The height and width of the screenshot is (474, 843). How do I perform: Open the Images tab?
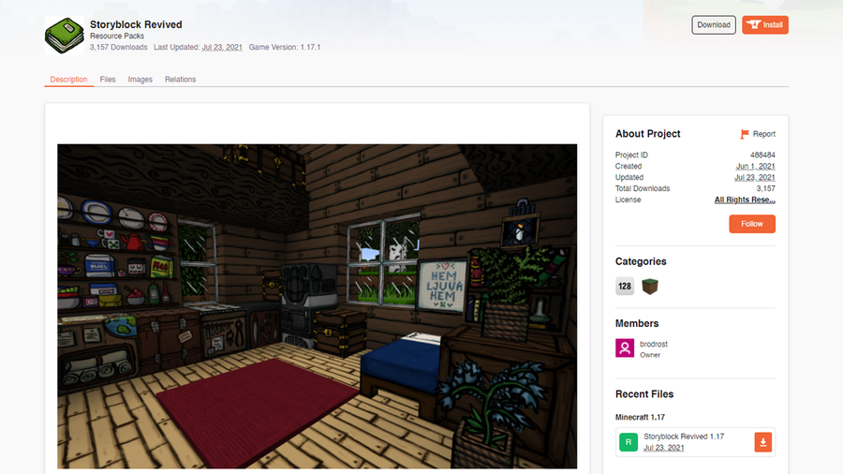140,80
